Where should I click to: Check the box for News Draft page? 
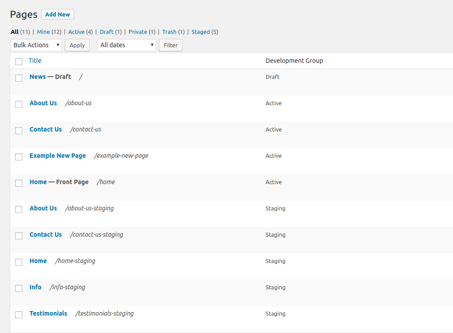coord(19,78)
